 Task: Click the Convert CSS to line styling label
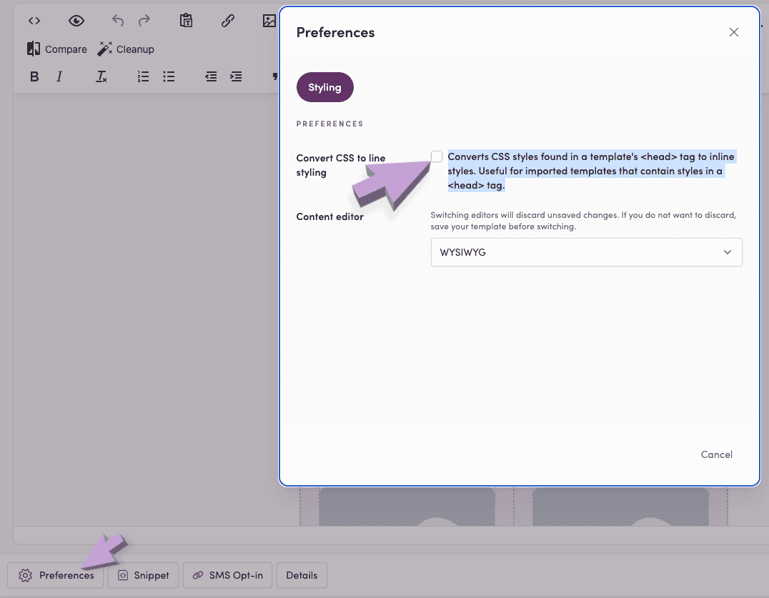(341, 165)
